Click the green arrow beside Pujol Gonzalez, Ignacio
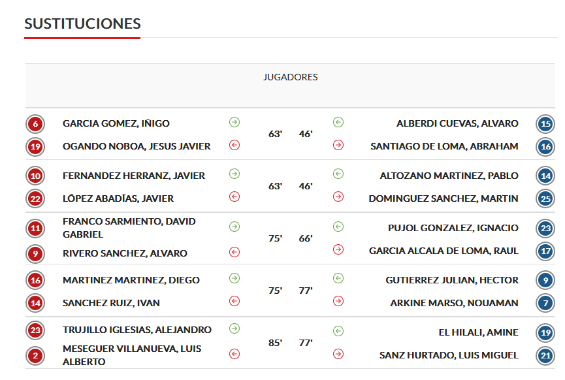The width and height of the screenshot is (565, 380). 338,227
